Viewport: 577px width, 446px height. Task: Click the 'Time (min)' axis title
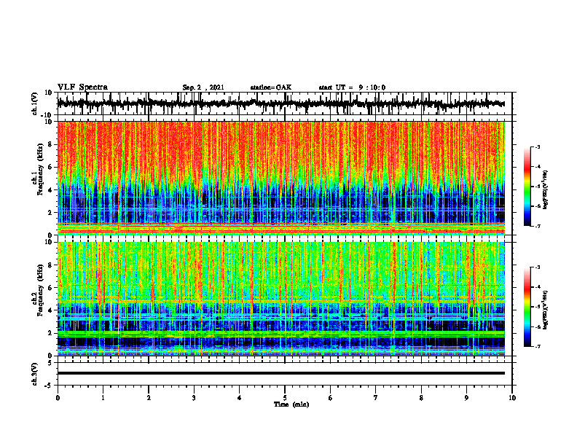[291, 404]
